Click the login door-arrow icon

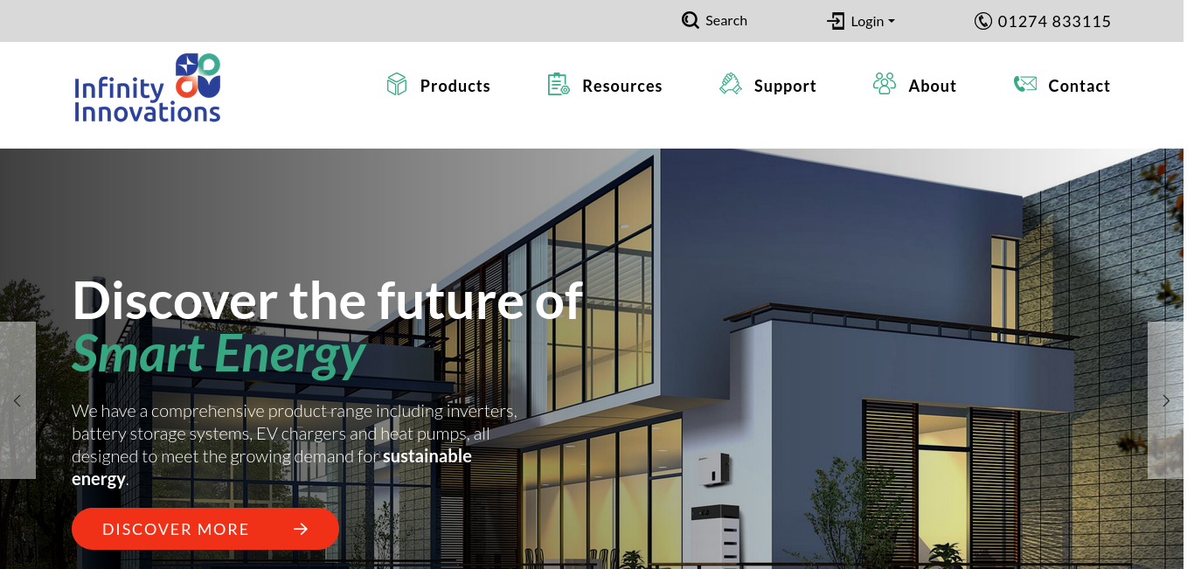click(x=836, y=21)
